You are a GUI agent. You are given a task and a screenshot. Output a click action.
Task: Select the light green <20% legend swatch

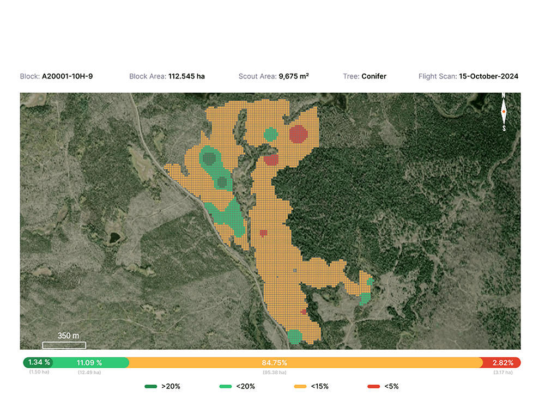pyautogui.click(x=225, y=386)
